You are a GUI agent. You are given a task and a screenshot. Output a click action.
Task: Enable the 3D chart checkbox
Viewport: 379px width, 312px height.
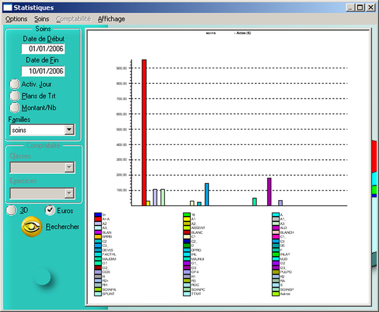(11, 210)
